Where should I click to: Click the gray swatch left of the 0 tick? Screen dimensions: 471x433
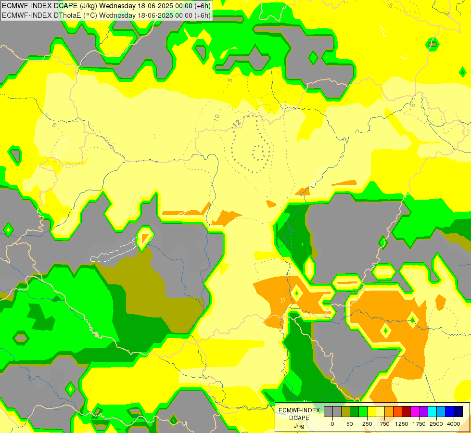coord(328,411)
